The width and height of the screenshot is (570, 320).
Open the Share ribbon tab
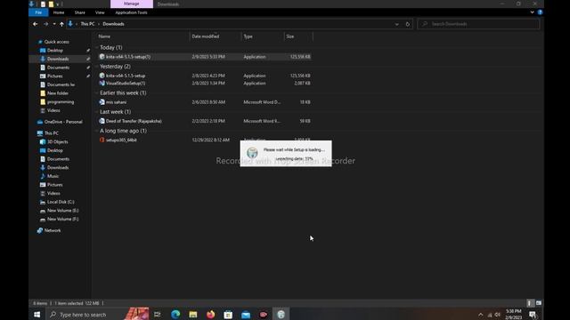pos(79,12)
